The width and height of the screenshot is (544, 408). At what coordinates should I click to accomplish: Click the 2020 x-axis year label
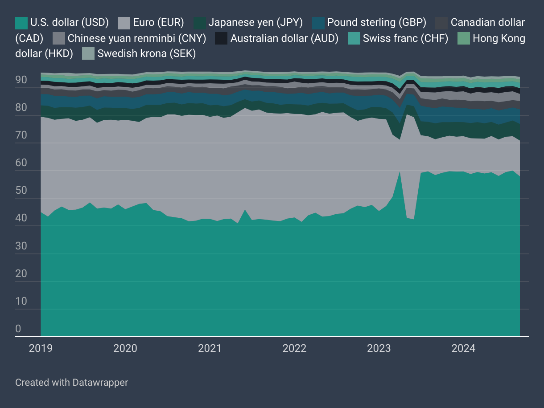click(125, 348)
